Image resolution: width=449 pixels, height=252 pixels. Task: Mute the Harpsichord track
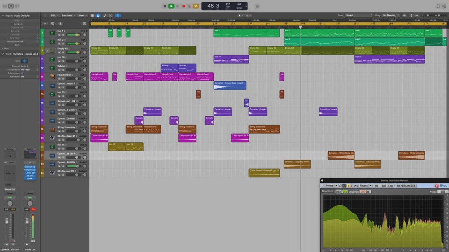[59, 78]
